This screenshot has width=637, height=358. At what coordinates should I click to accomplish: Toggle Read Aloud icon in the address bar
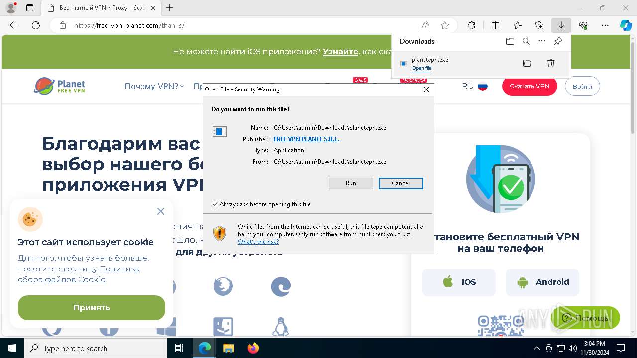pos(425,25)
